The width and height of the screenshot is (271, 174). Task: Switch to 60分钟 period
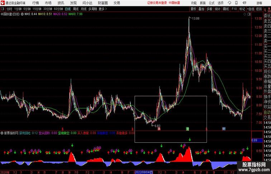pyautogui.click(x=58, y=9)
